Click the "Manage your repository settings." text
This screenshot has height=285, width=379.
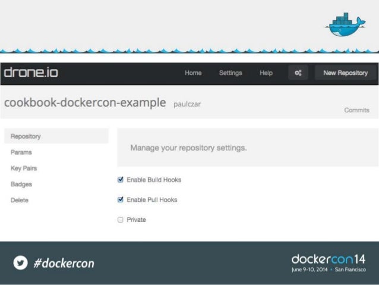[188, 148]
